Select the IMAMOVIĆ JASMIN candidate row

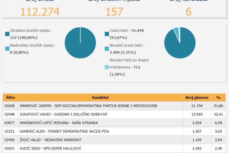pos(114,106)
